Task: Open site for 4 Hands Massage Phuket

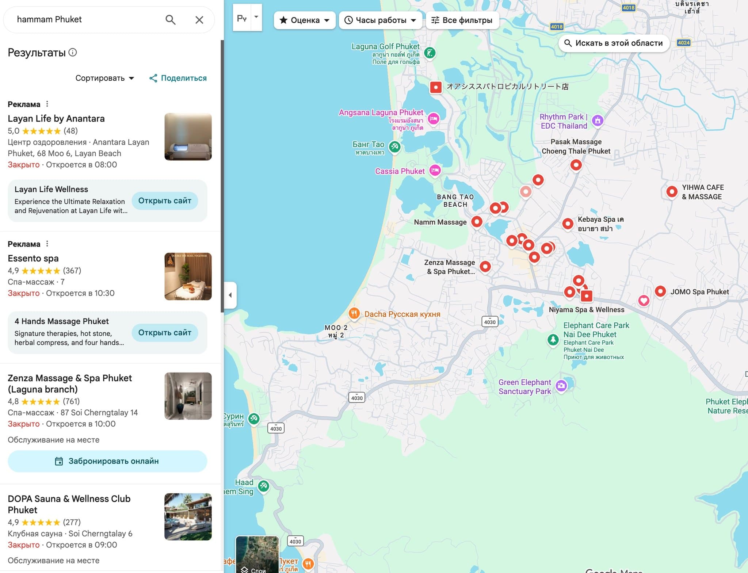Action: pos(165,332)
